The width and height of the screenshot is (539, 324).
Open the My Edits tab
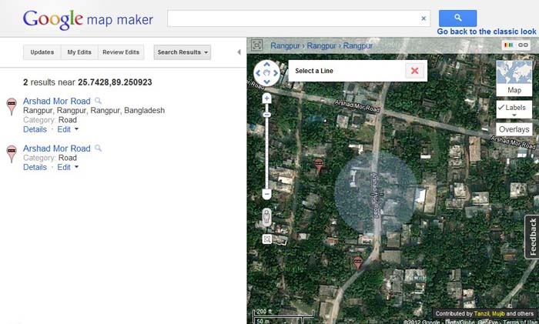click(79, 52)
